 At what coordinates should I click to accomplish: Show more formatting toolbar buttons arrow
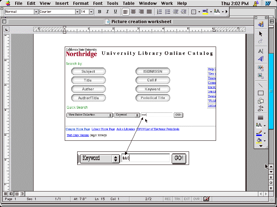pos(226,12)
